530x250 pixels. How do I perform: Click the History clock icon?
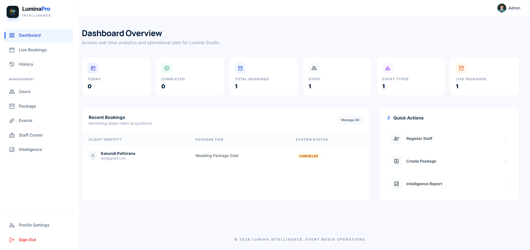tap(12, 64)
